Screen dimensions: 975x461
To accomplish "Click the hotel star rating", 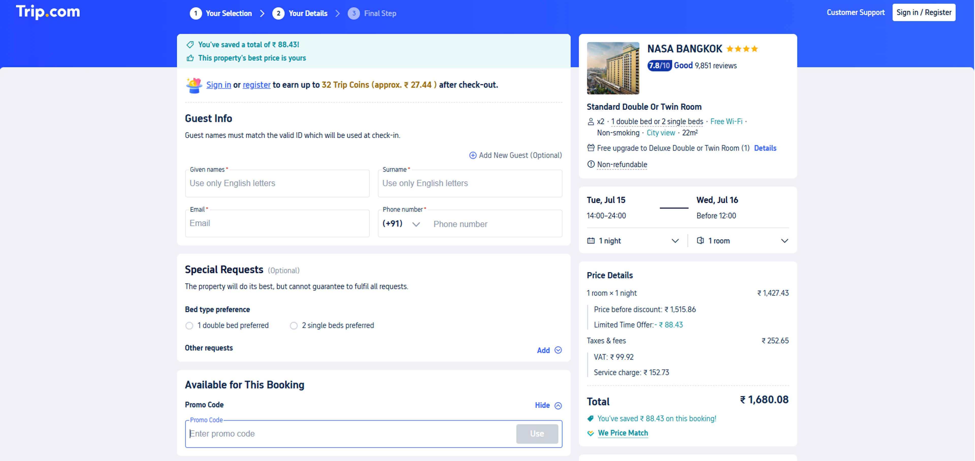I will coord(742,49).
